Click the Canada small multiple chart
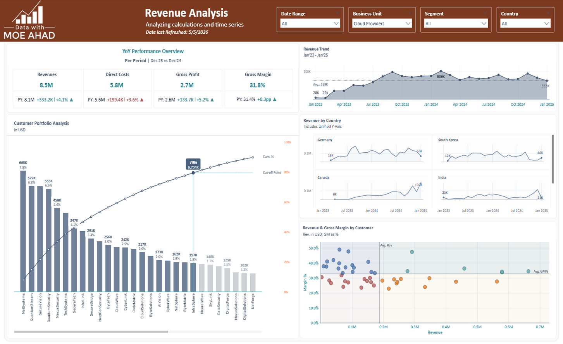 pos(372,189)
